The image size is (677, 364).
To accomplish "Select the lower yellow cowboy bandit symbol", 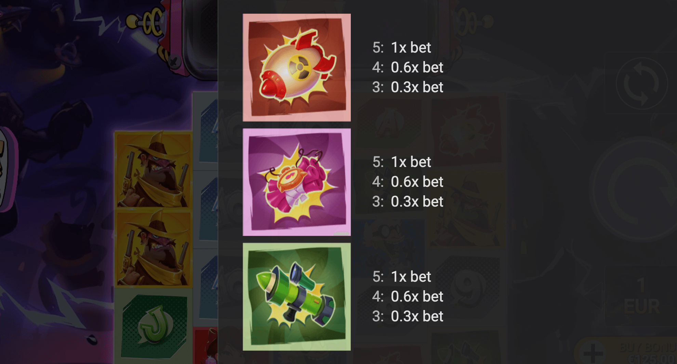I will click(153, 248).
